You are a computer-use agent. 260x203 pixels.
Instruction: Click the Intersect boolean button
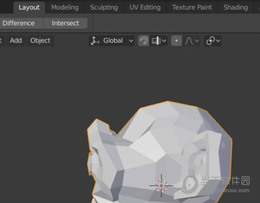point(65,23)
